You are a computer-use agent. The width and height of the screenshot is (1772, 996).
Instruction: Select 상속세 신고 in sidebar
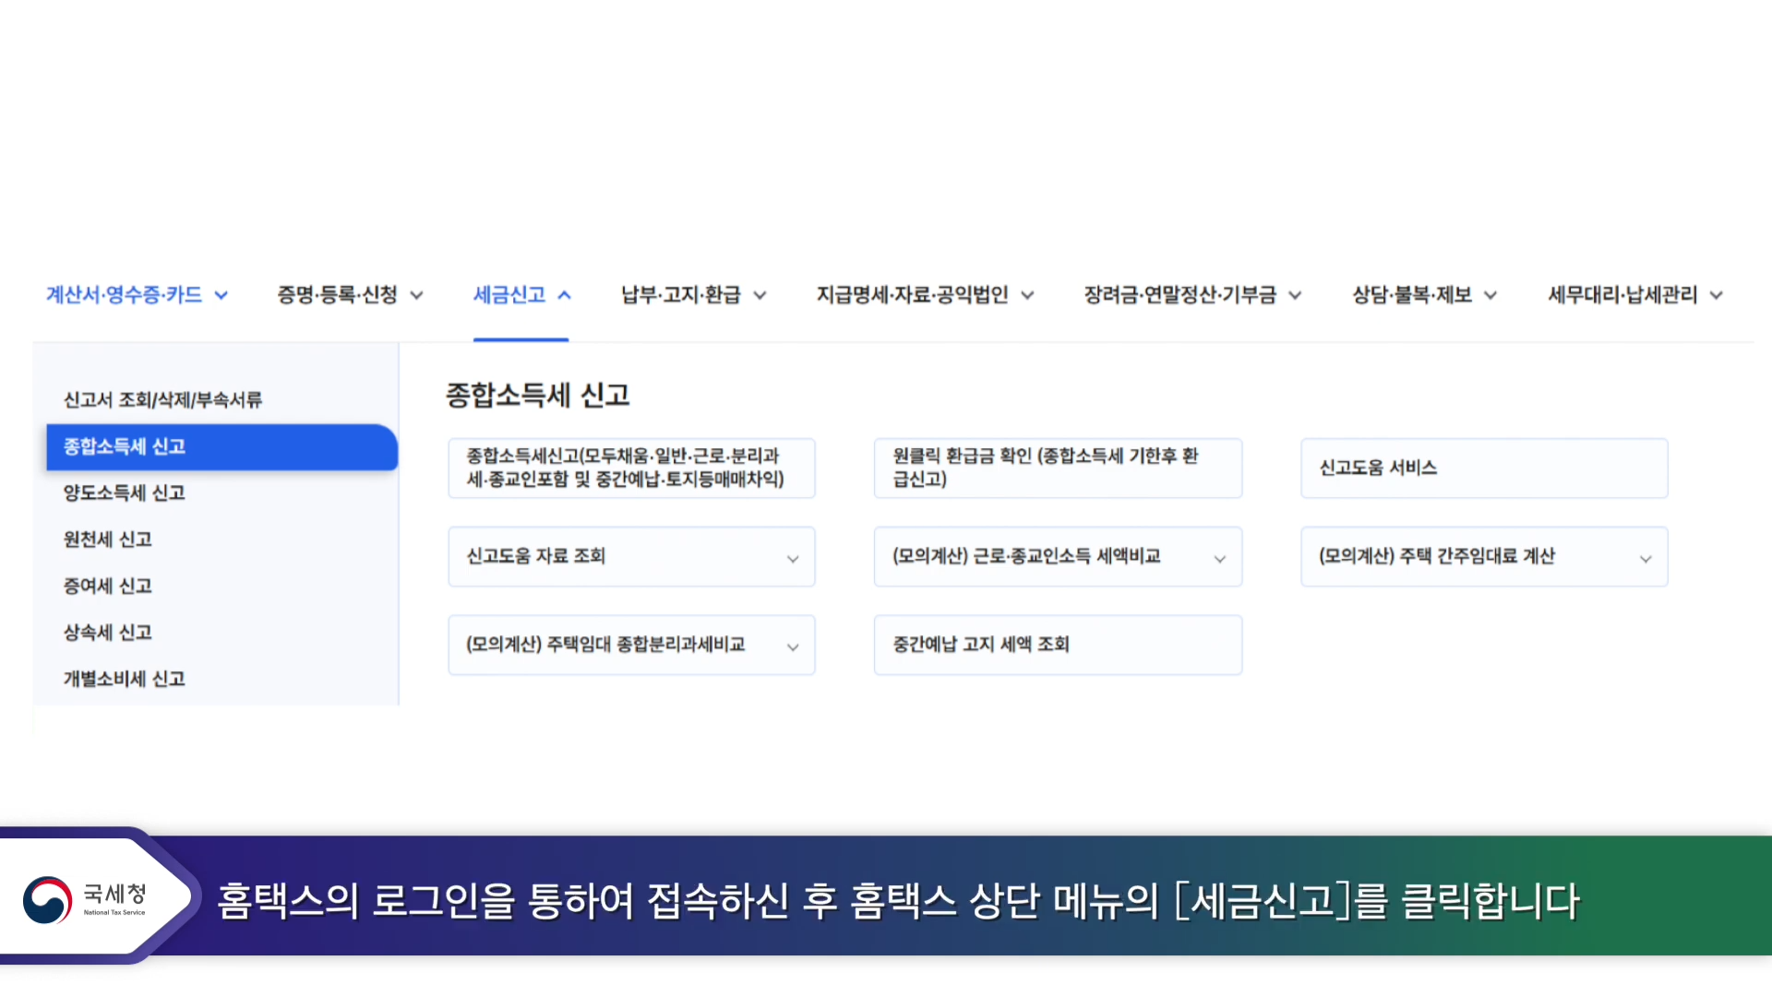pyautogui.click(x=107, y=633)
